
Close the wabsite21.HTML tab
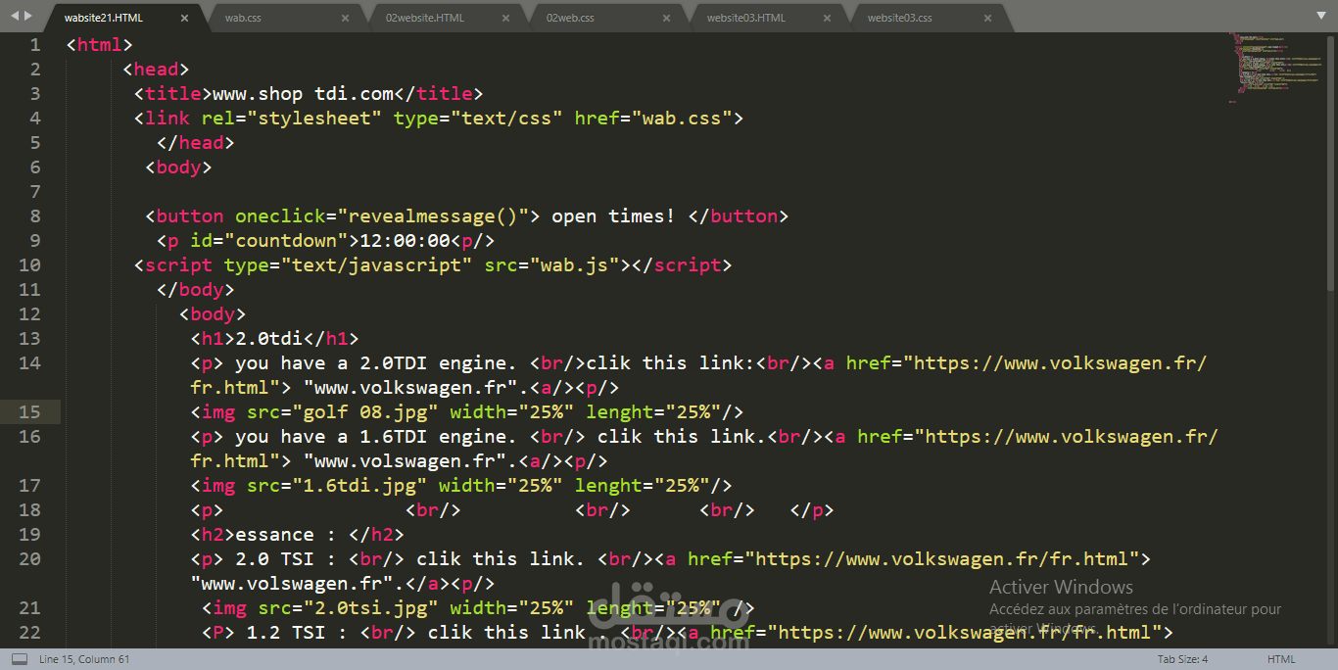pos(184,18)
